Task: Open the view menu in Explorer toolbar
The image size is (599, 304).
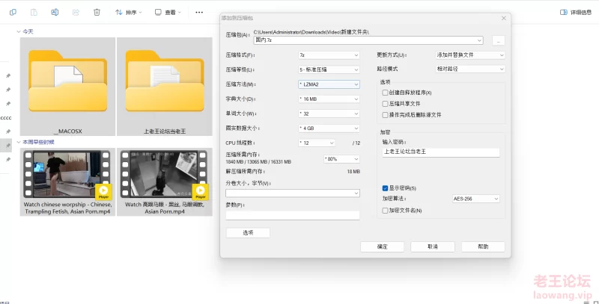Action: 169,12
